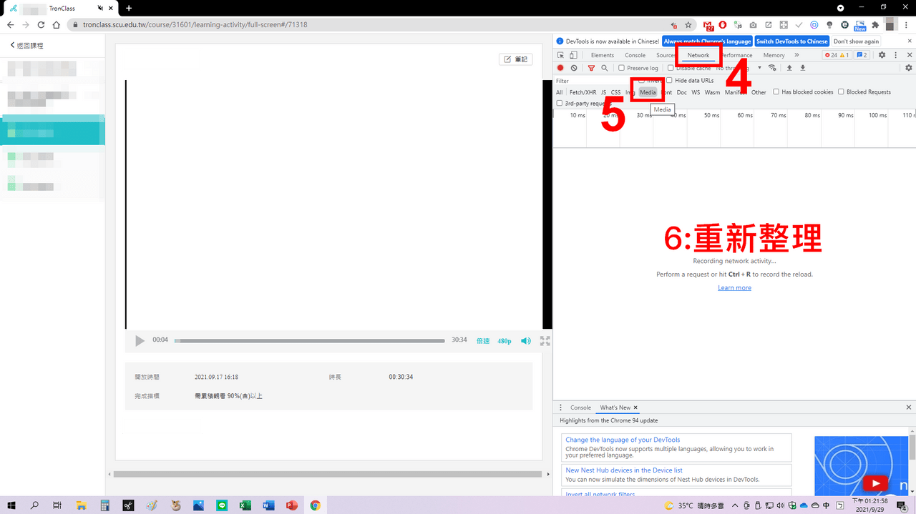
Task: Switch to the Console tab in DevTools
Action: click(x=635, y=55)
